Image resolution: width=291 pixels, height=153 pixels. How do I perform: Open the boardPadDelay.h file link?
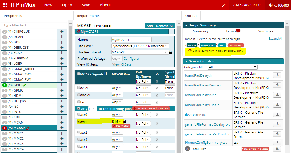point(198,75)
